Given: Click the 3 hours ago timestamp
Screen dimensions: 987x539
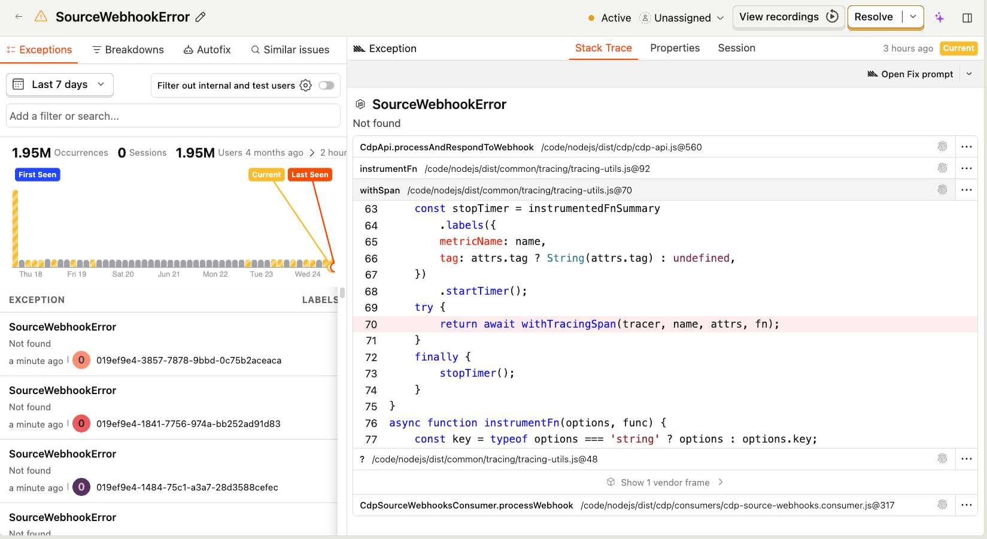Looking at the screenshot, I should (908, 49).
